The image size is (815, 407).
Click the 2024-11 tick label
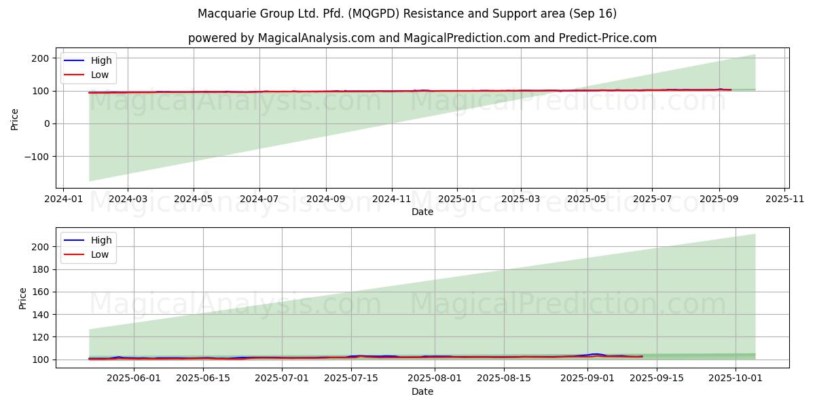(x=391, y=199)
